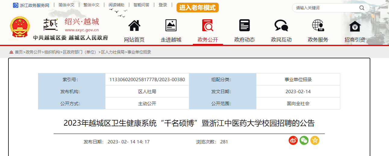Open the 政民互动 menu item

click(x=281, y=40)
